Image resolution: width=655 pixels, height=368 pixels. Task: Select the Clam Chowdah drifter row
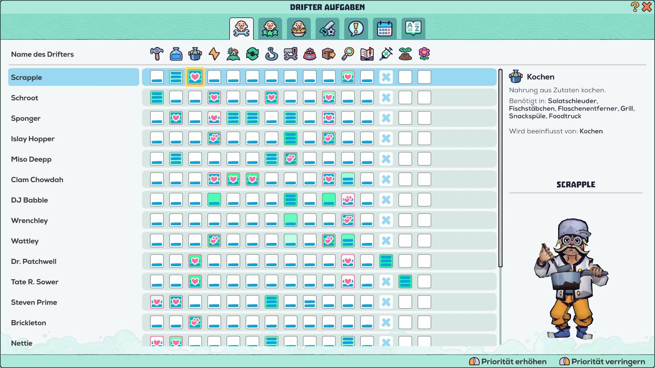point(37,180)
